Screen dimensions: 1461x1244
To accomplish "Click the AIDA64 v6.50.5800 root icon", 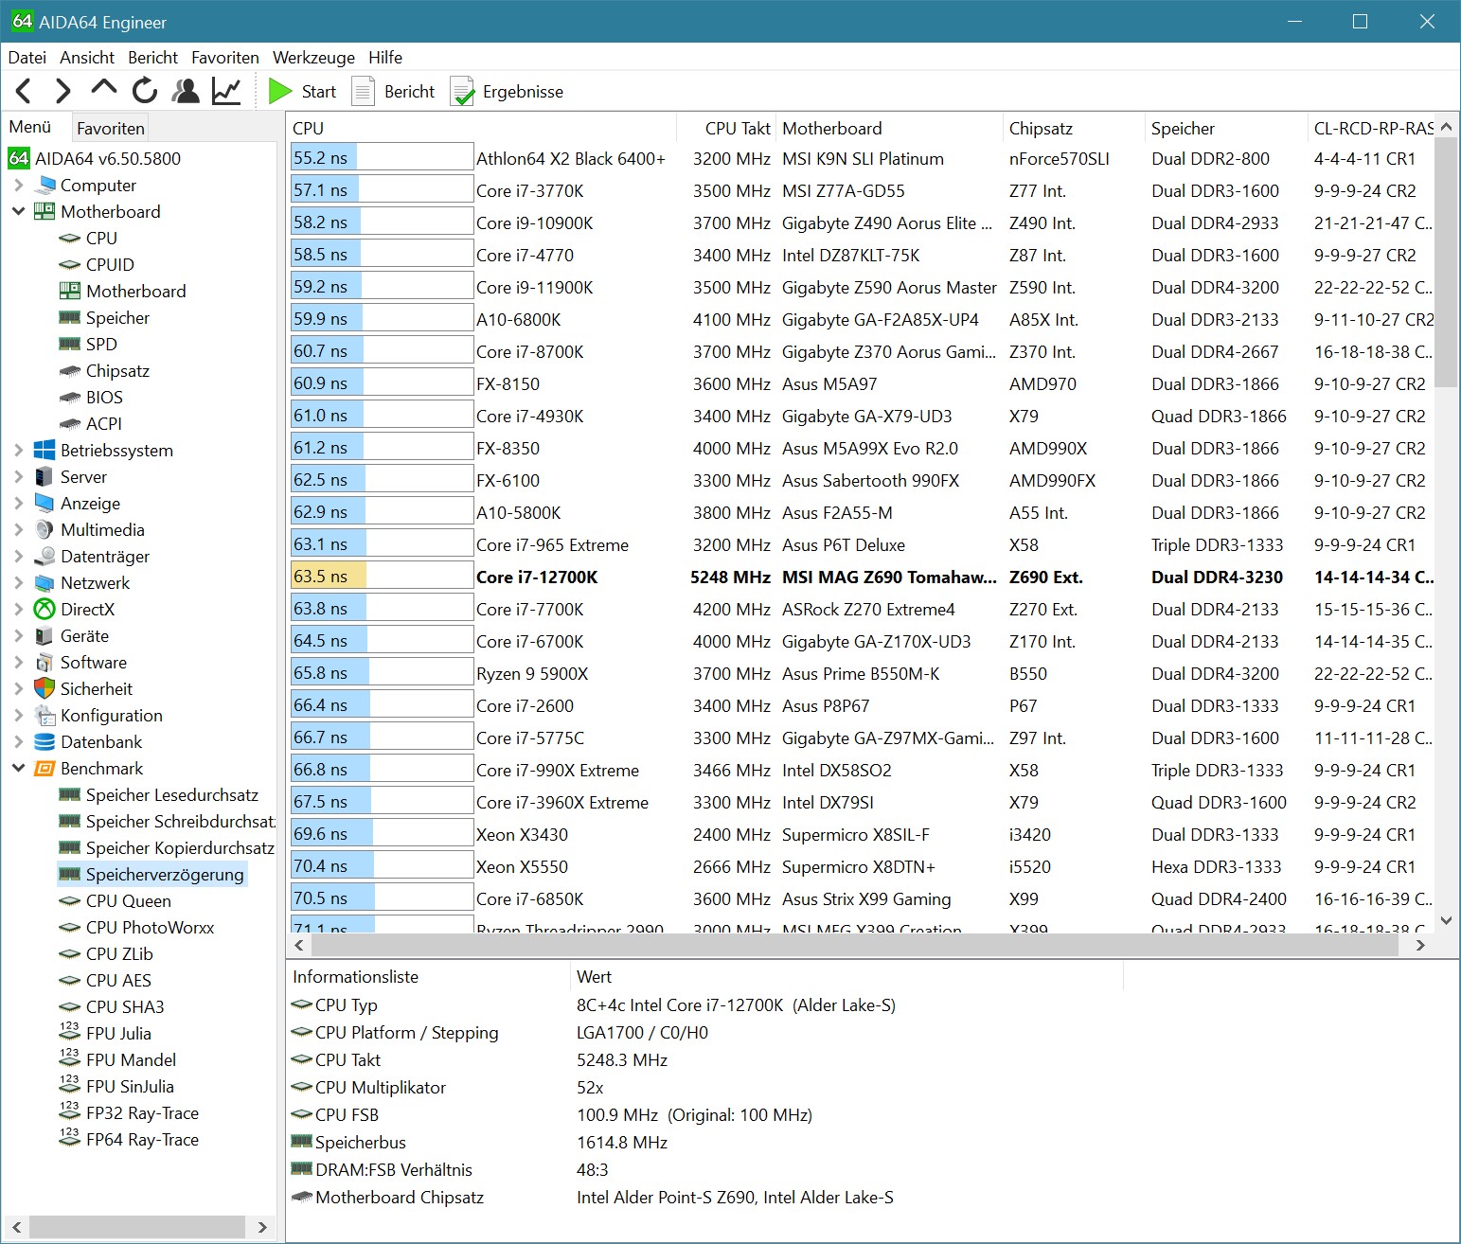I will pyautogui.click(x=19, y=158).
